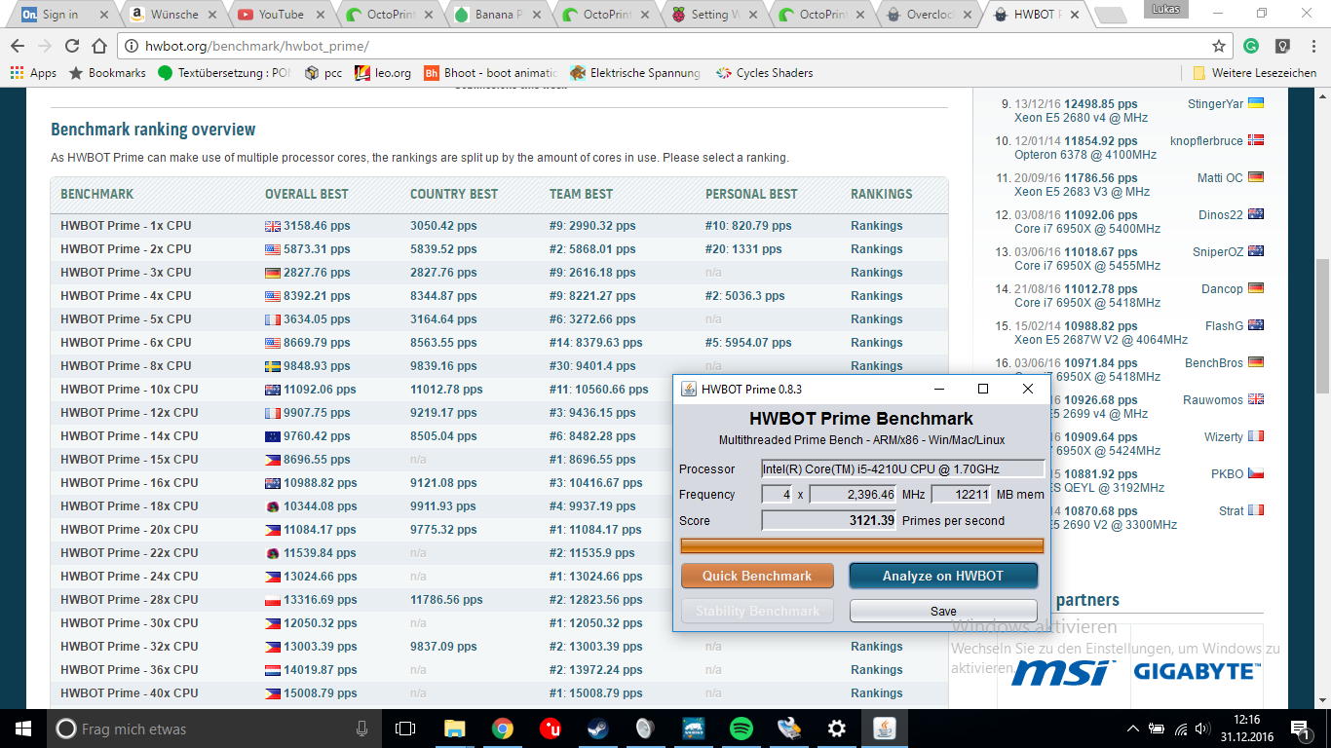The width and height of the screenshot is (1331, 748).
Task: Close the YouTube tab
Action: coord(320,15)
